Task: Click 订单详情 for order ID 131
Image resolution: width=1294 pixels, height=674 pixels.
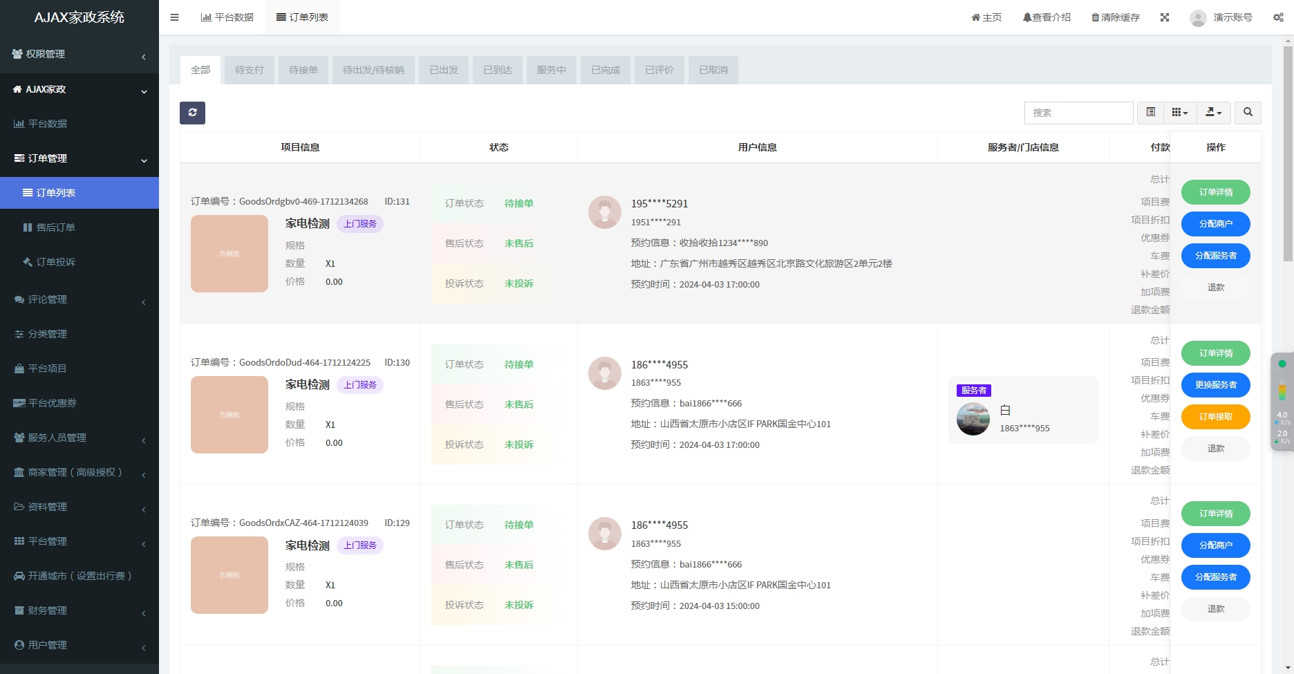Action: [x=1215, y=192]
